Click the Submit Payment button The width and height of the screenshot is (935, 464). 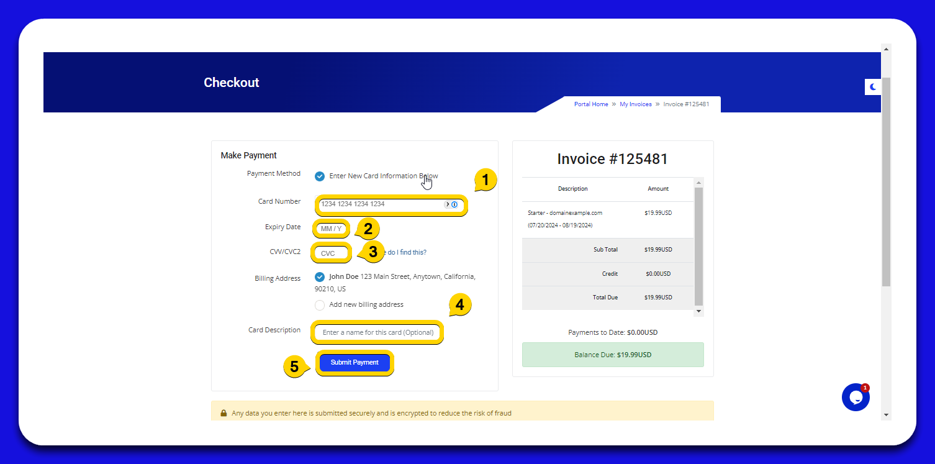(x=355, y=363)
